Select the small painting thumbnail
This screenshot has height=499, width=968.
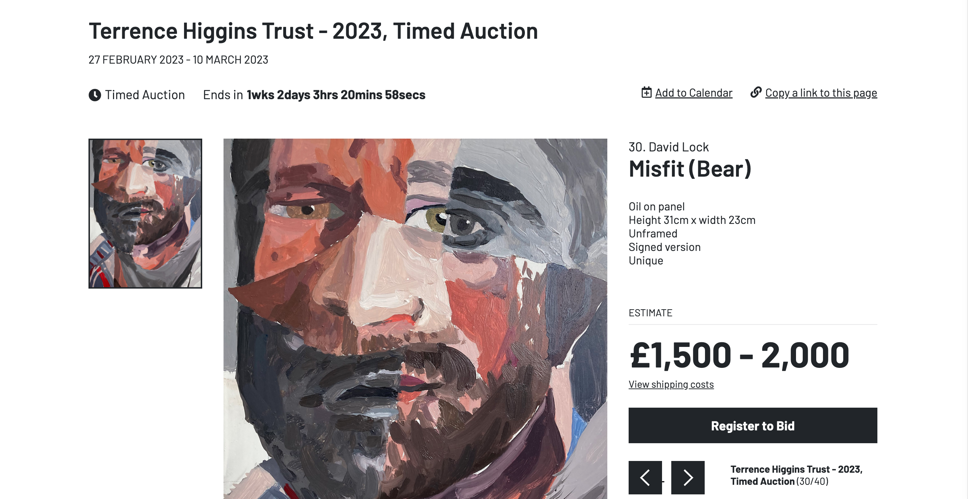pos(145,214)
